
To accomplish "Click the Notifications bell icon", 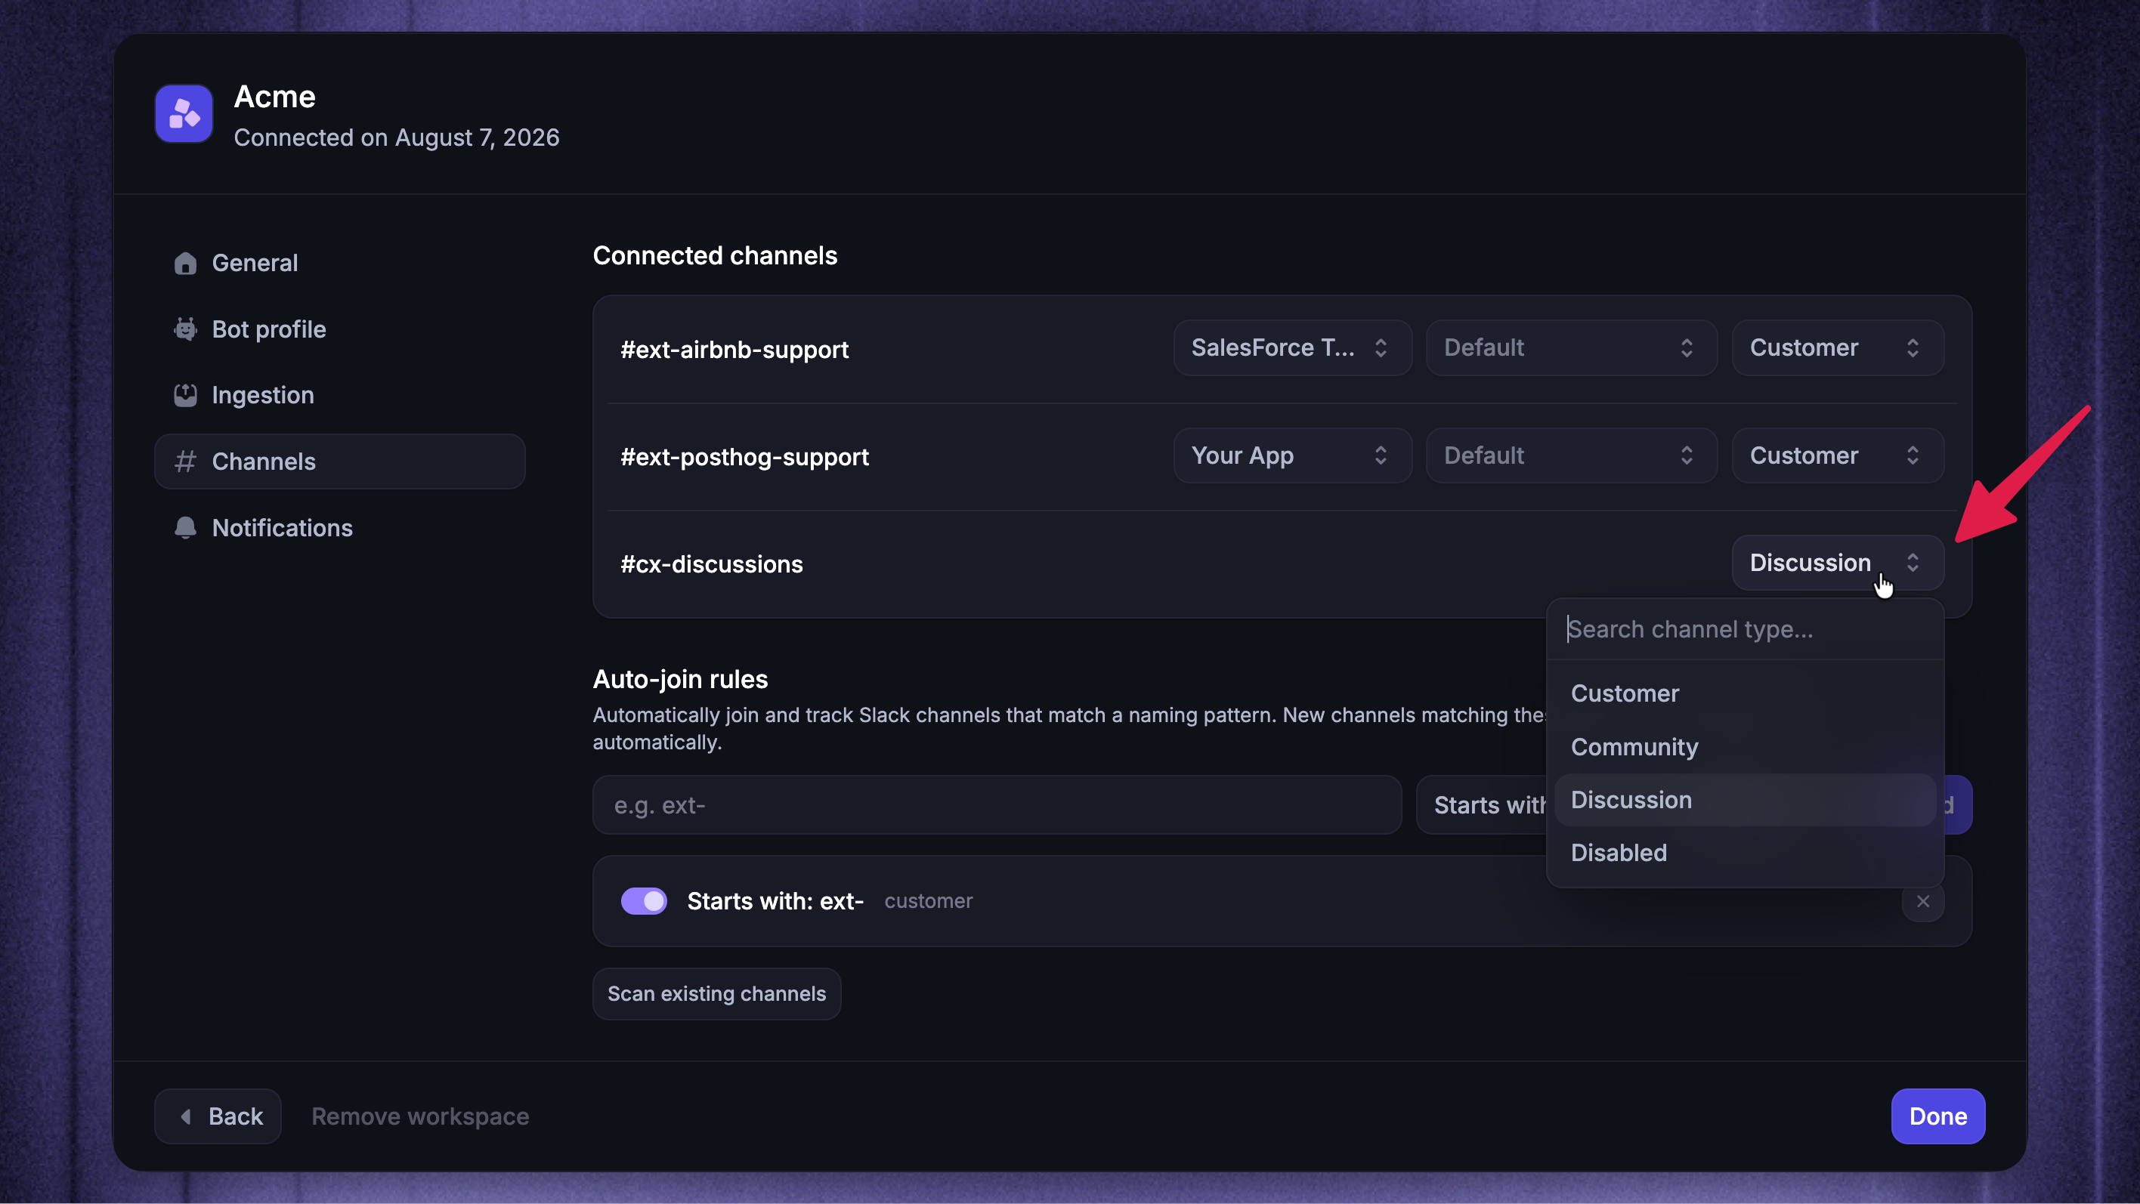I will point(185,528).
